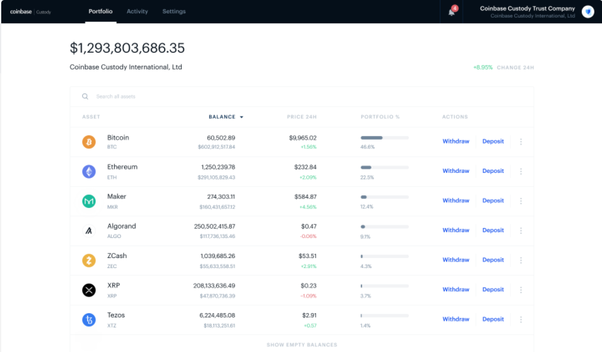
Task: Deposit Tezos
Action: coord(493,319)
